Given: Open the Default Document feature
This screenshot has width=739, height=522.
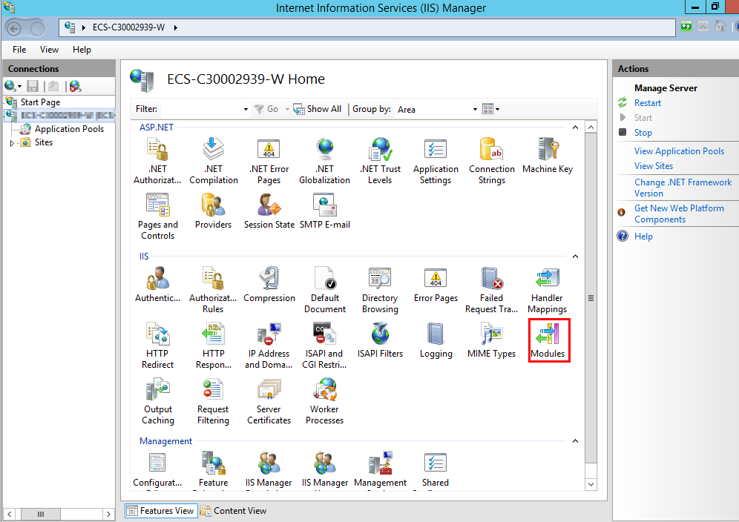Looking at the screenshot, I should (x=325, y=290).
